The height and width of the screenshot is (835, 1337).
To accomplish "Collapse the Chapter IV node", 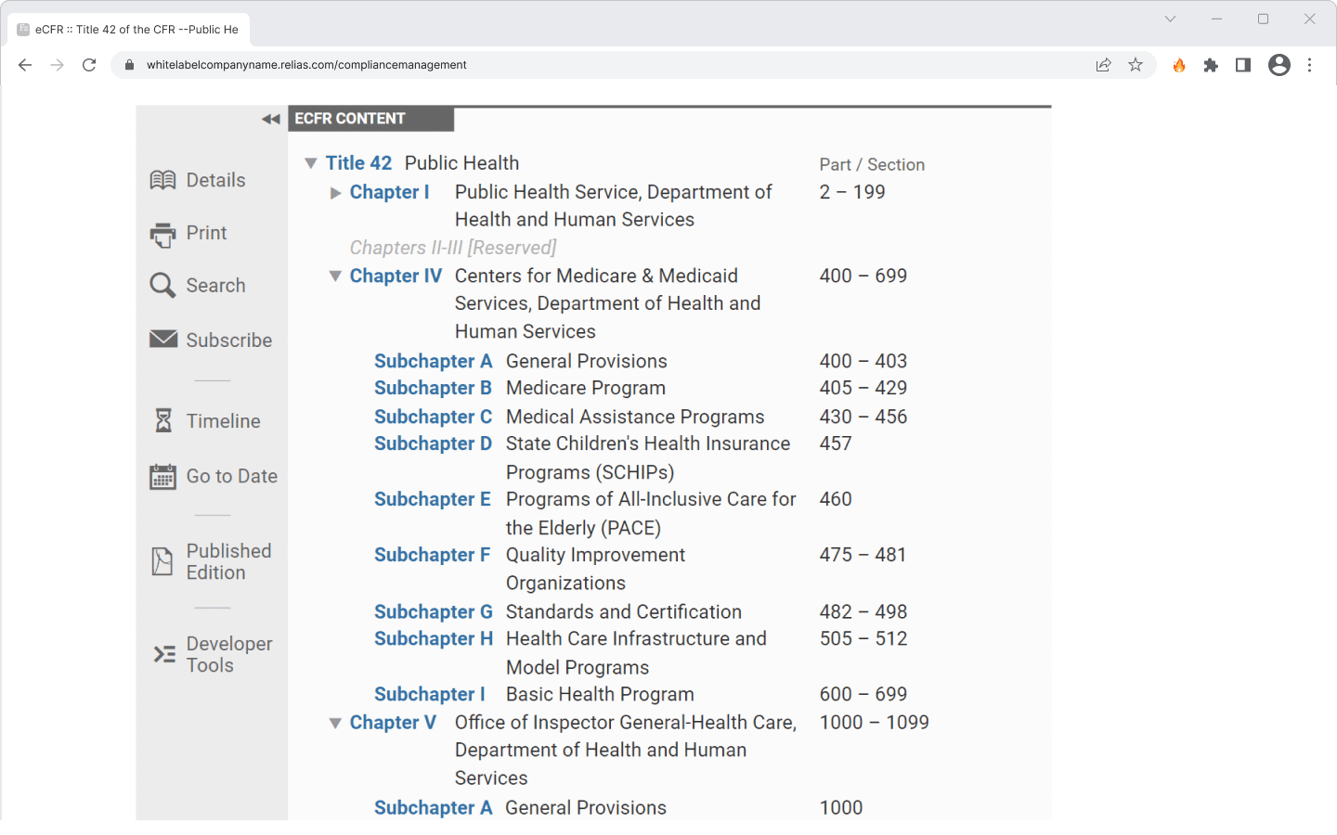I will click(x=335, y=276).
